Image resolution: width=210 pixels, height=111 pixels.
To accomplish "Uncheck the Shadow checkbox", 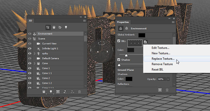I will tap(119, 60).
